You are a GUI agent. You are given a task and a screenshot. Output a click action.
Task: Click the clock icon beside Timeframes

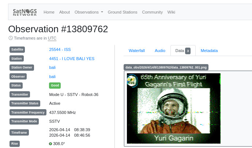click(x=11, y=38)
